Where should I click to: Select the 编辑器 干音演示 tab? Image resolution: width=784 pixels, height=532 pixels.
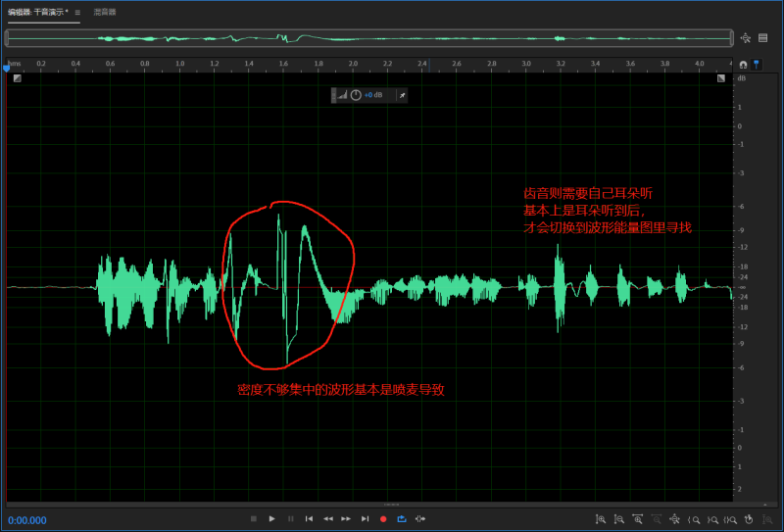click(x=37, y=13)
